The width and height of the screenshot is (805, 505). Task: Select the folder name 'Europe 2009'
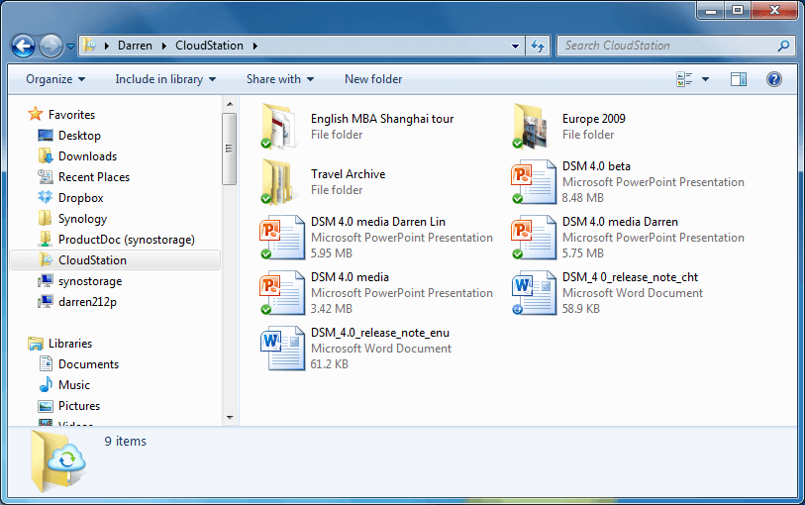point(593,119)
